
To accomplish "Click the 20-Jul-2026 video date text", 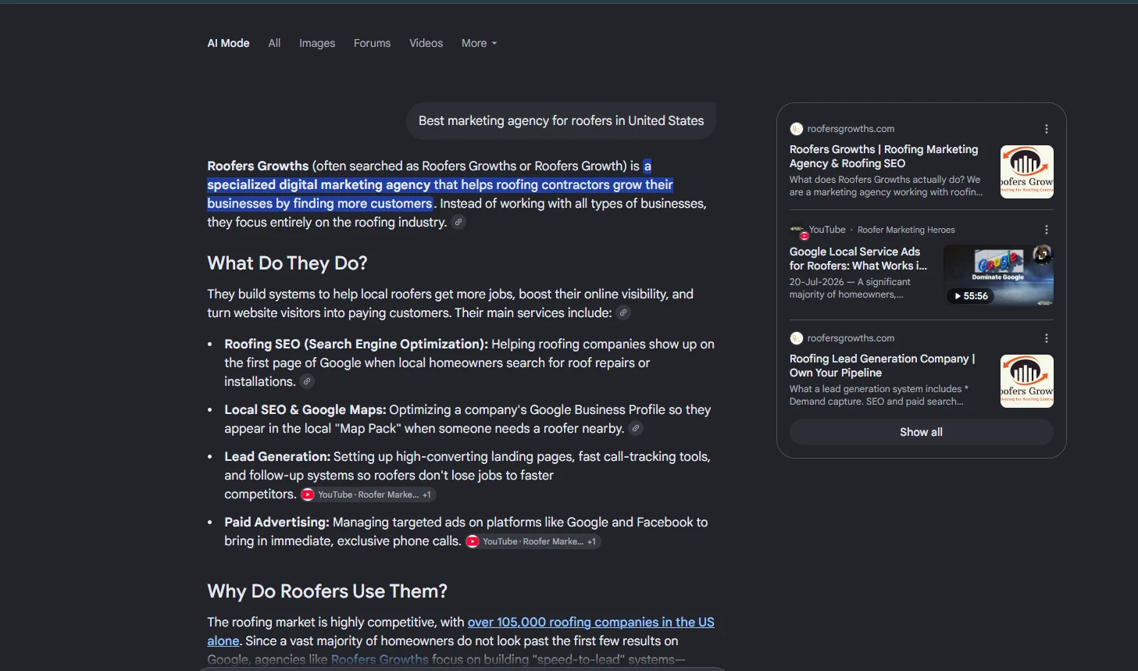I will 816,282.
